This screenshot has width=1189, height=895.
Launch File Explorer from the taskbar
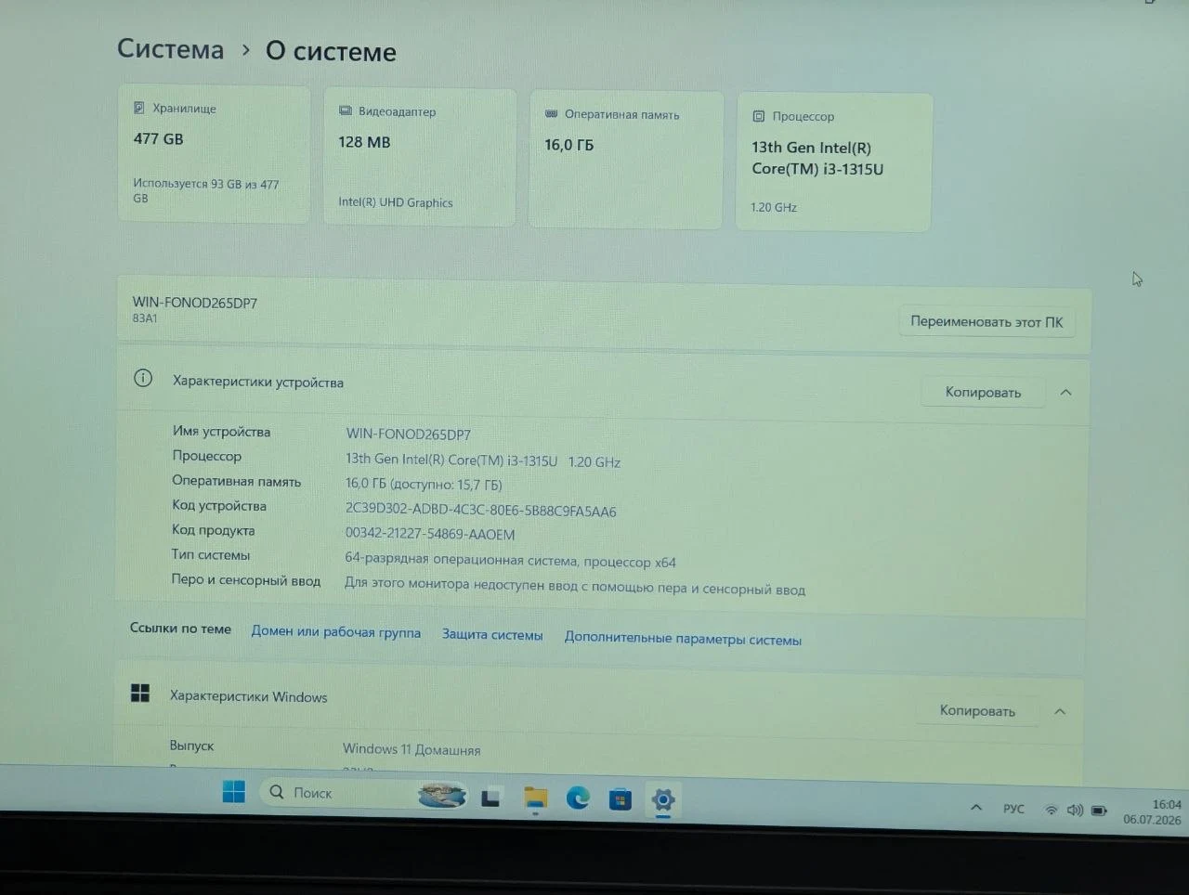(x=535, y=798)
